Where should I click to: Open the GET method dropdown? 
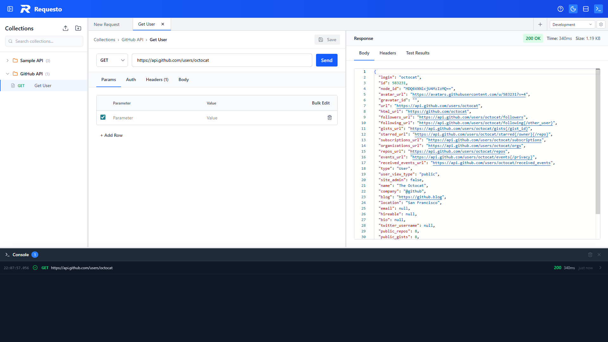click(x=112, y=60)
